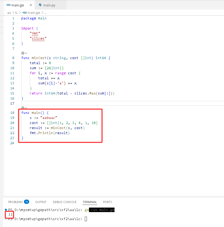Image resolution: width=224 pixels, height=227 pixels.
Task: Open the PORTS panel tab
Action: (x=108, y=202)
